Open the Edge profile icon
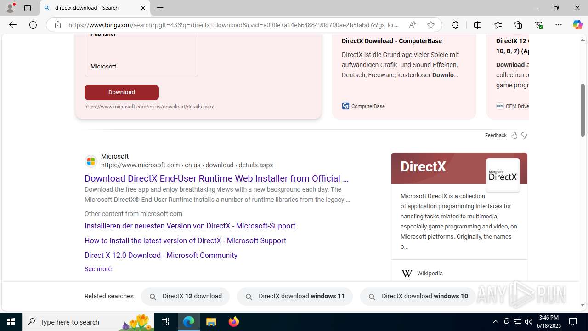 (x=10, y=8)
